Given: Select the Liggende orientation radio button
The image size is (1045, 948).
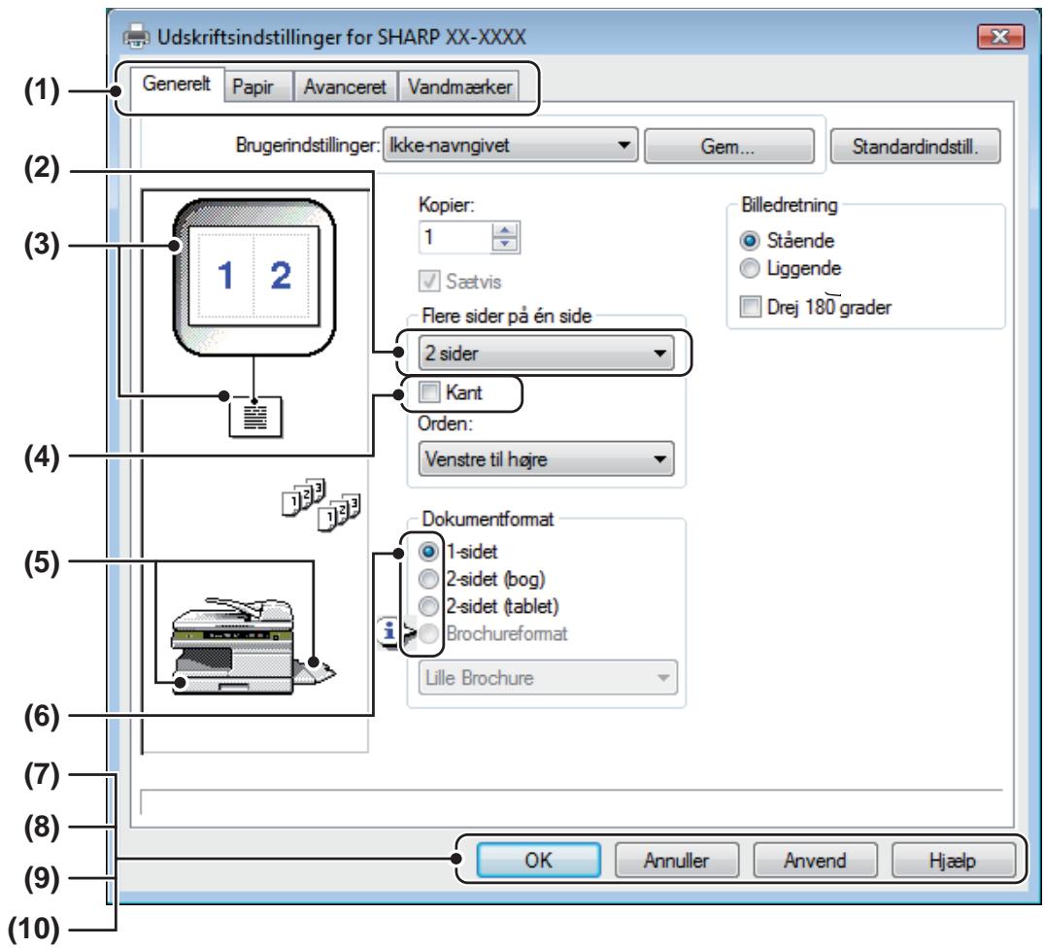Looking at the screenshot, I should (750, 268).
